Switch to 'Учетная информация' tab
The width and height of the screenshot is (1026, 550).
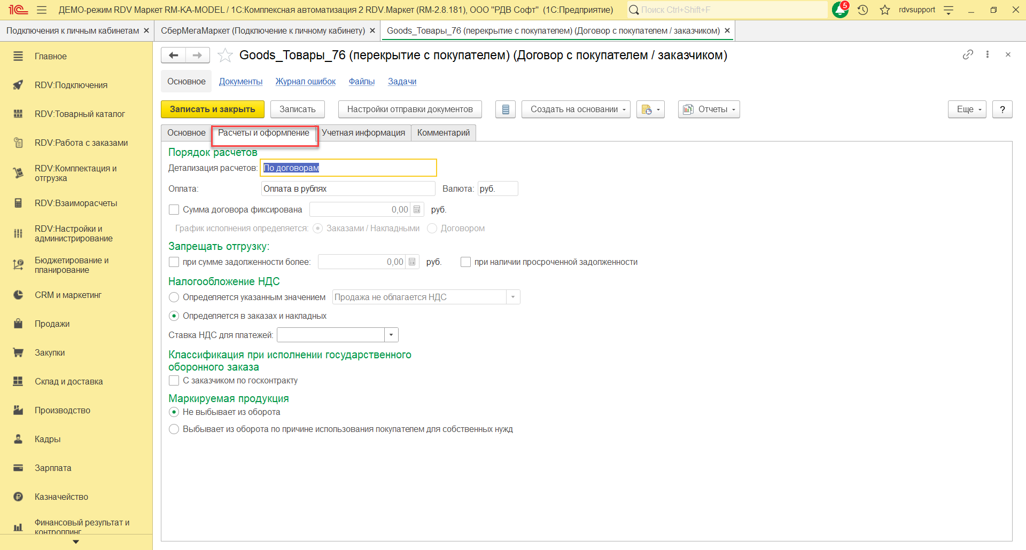[x=363, y=133]
